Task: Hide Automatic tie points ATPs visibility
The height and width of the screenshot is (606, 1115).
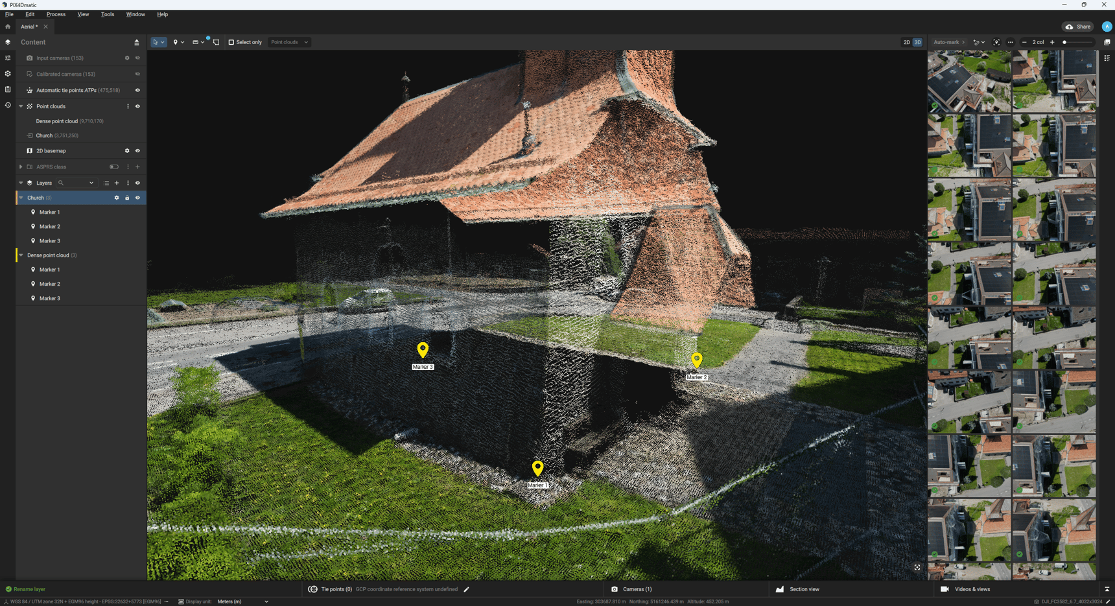Action: (137, 90)
